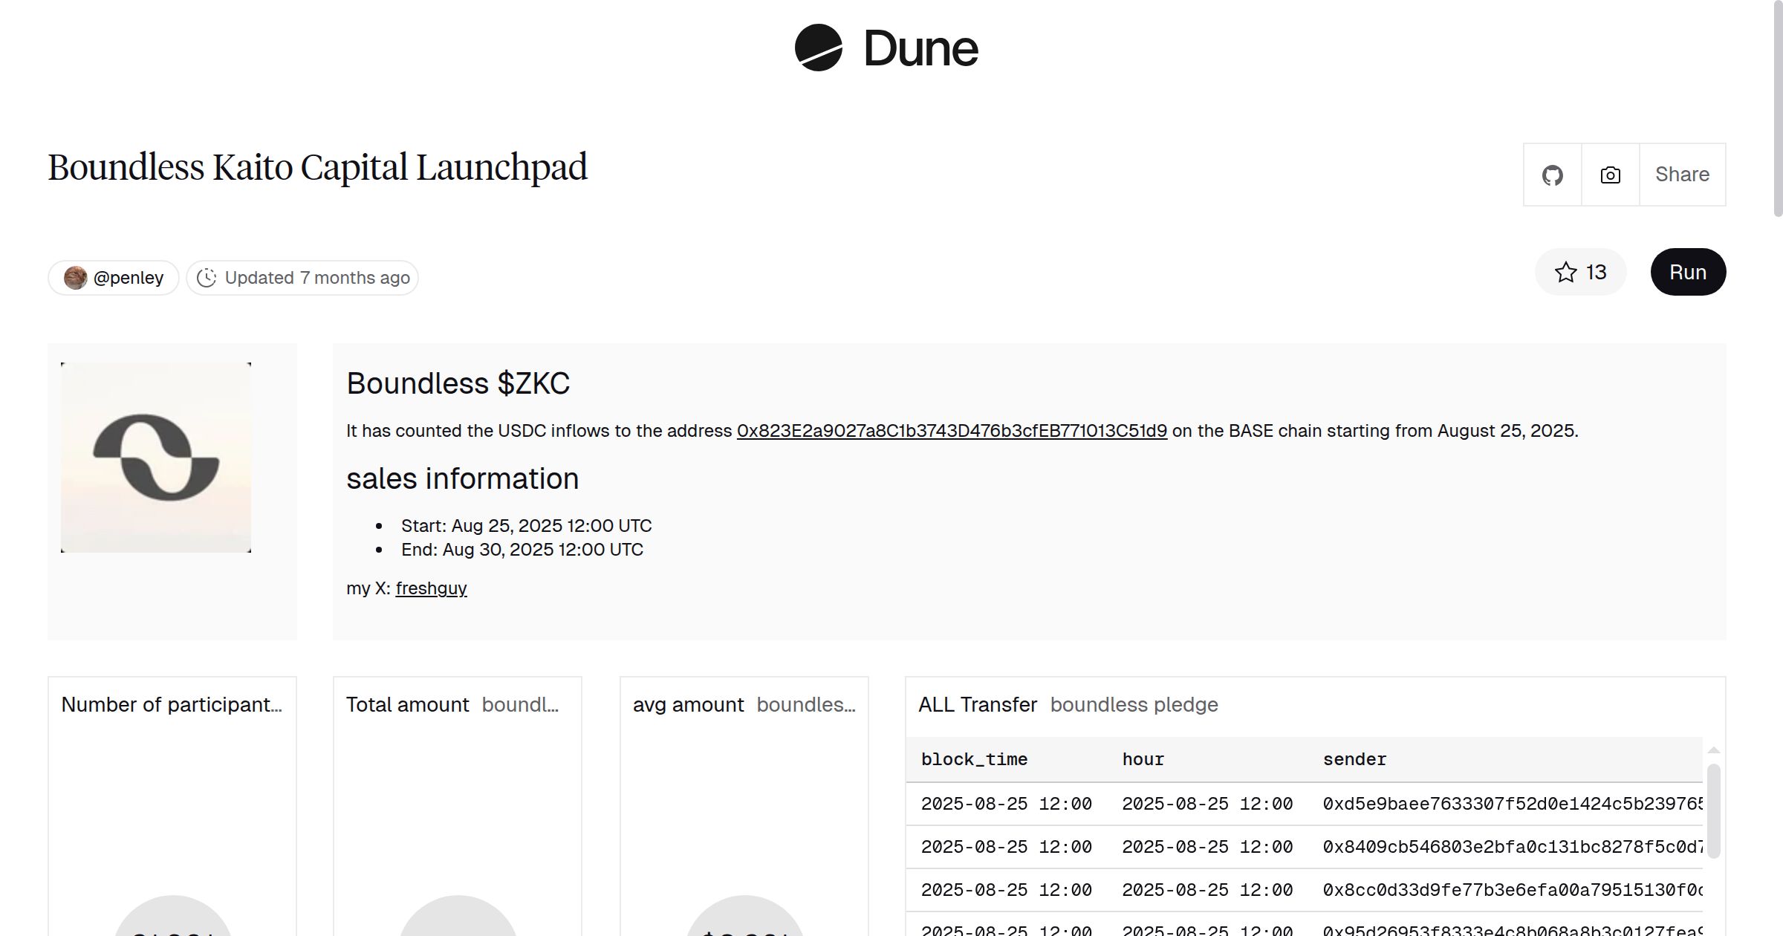Click the Boundless Kaito Capital Launchpad title
The height and width of the screenshot is (936, 1783).
point(317,167)
